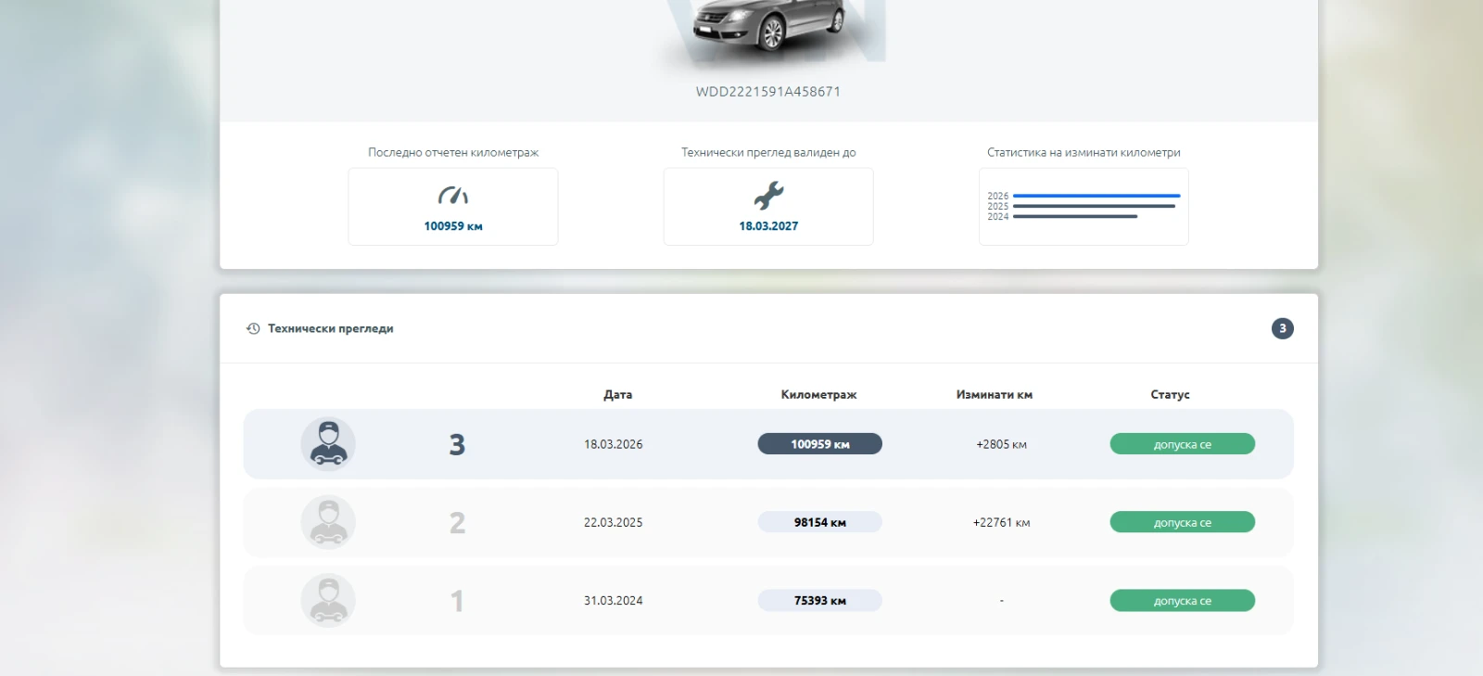Click the history clock icon beside Технически прегледи
The height and width of the screenshot is (676, 1483).
pos(253,328)
